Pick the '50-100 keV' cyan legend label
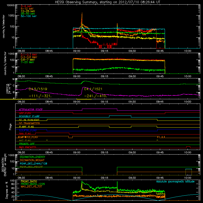Viewport: 203px width, 203px height. (29, 16)
